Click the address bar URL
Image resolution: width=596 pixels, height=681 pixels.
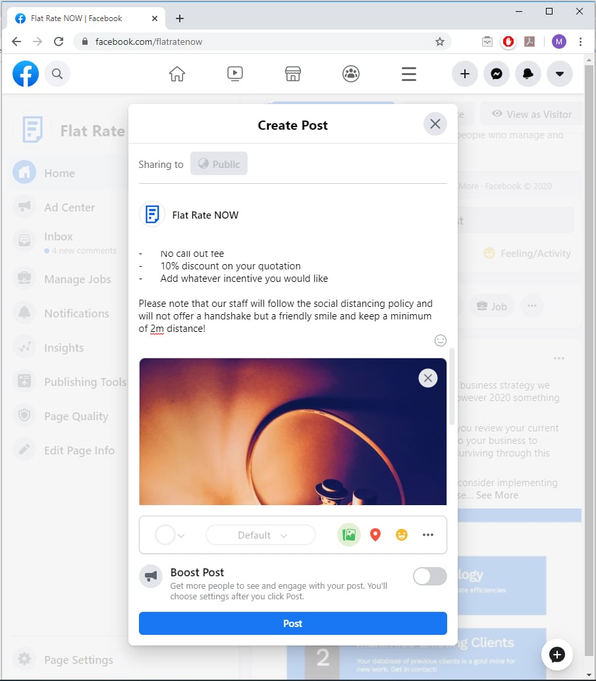click(149, 41)
